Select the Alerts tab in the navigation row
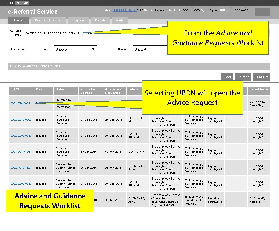 point(119,20)
